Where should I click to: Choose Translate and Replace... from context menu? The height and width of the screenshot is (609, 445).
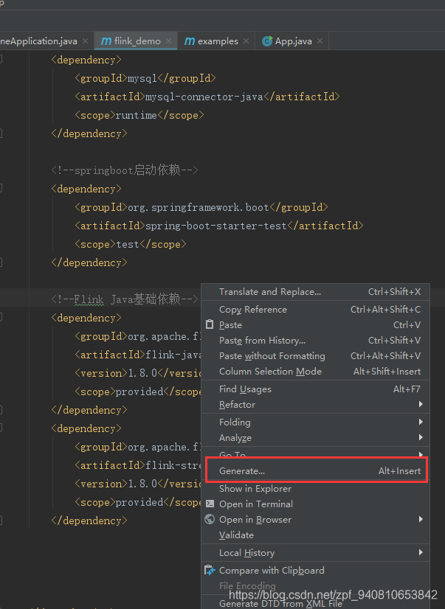pos(315,292)
